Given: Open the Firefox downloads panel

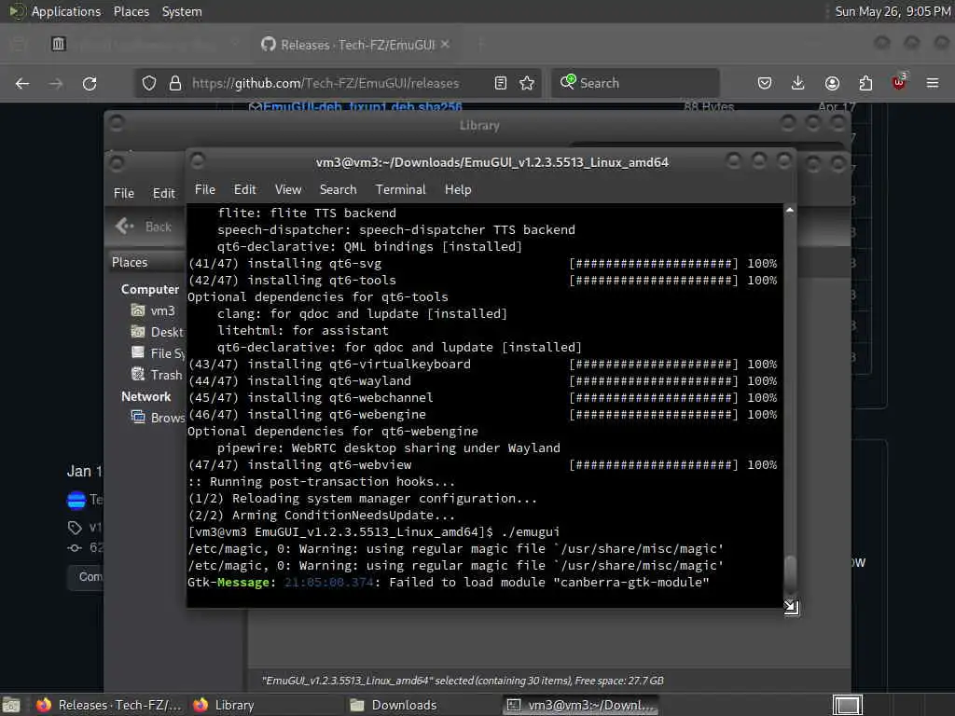Looking at the screenshot, I should (798, 83).
